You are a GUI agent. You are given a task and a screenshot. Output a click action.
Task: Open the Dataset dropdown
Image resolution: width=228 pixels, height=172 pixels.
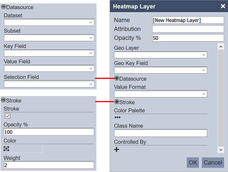(49, 22)
